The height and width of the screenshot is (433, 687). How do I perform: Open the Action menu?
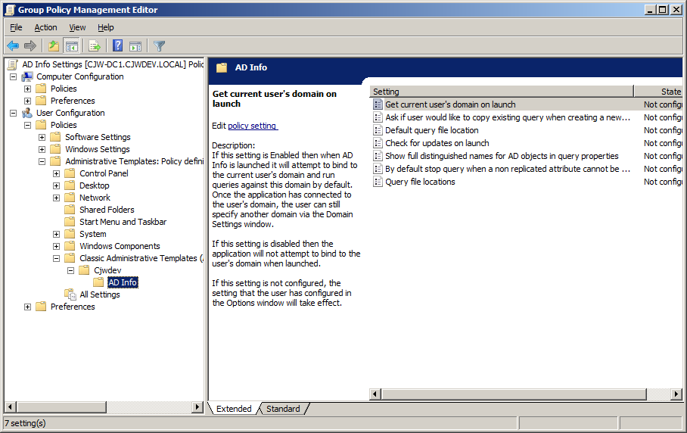point(45,27)
